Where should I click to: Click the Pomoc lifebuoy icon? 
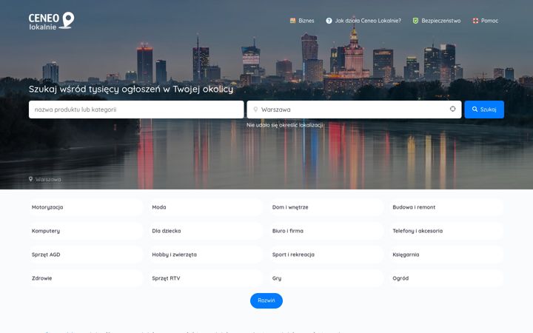coord(475,21)
